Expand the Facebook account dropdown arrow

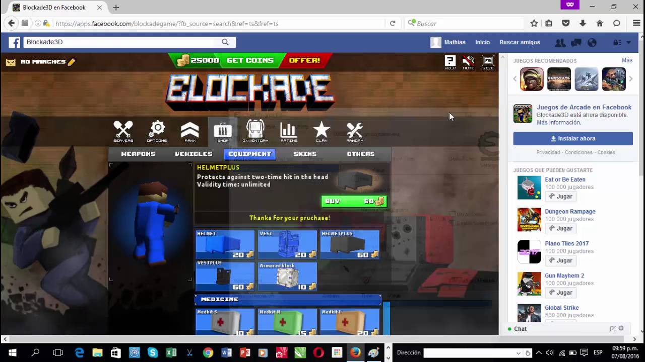coord(628,43)
